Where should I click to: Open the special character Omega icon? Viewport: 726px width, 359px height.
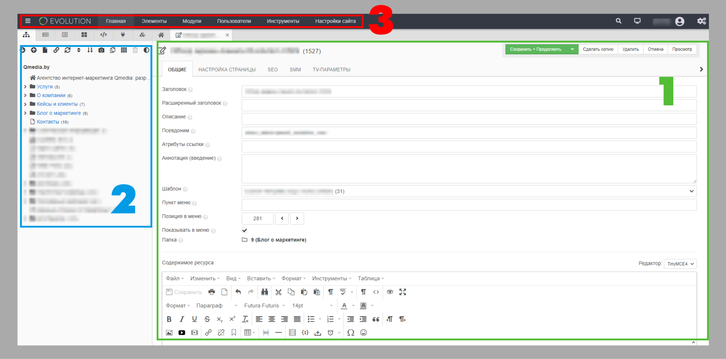tap(351, 333)
